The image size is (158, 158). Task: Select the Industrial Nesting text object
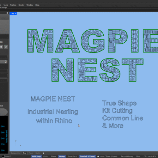[x=53, y=112]
